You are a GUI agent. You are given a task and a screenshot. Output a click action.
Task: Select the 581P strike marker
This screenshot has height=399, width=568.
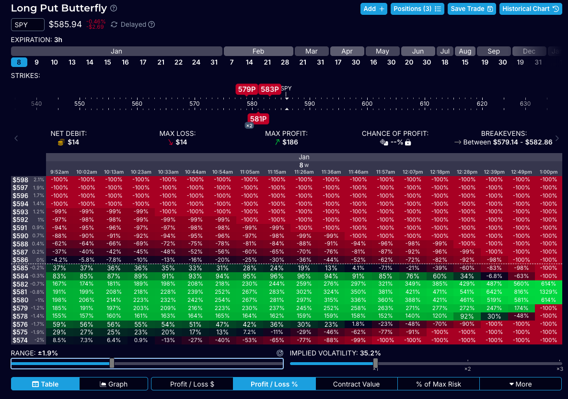pyautogui.click(x=258, y=118)
